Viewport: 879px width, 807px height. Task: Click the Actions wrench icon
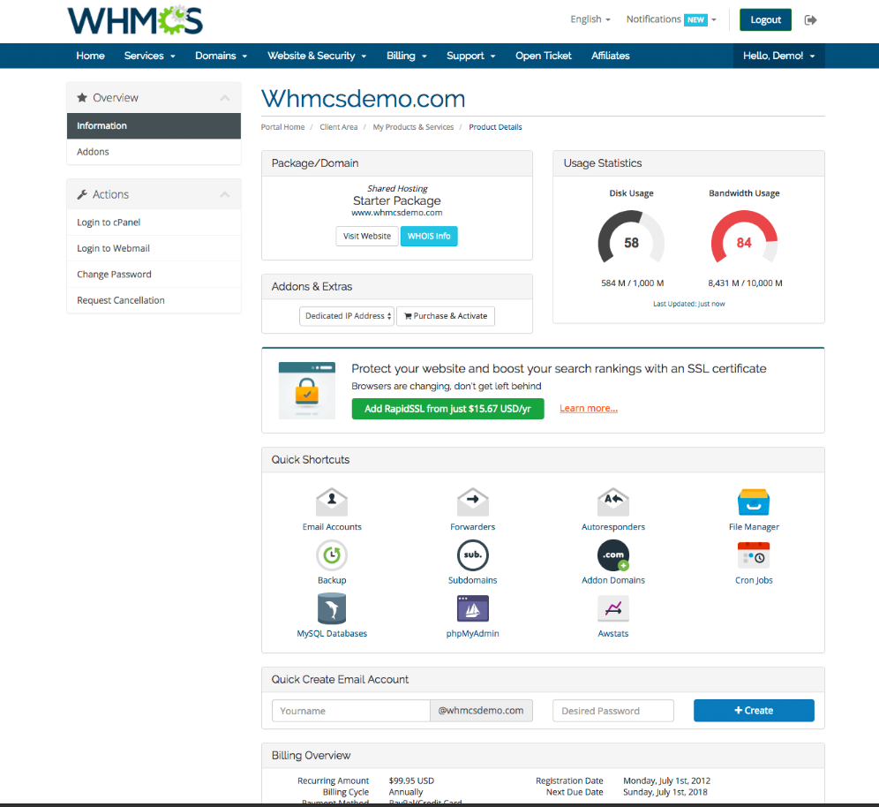tap(82, 194)
